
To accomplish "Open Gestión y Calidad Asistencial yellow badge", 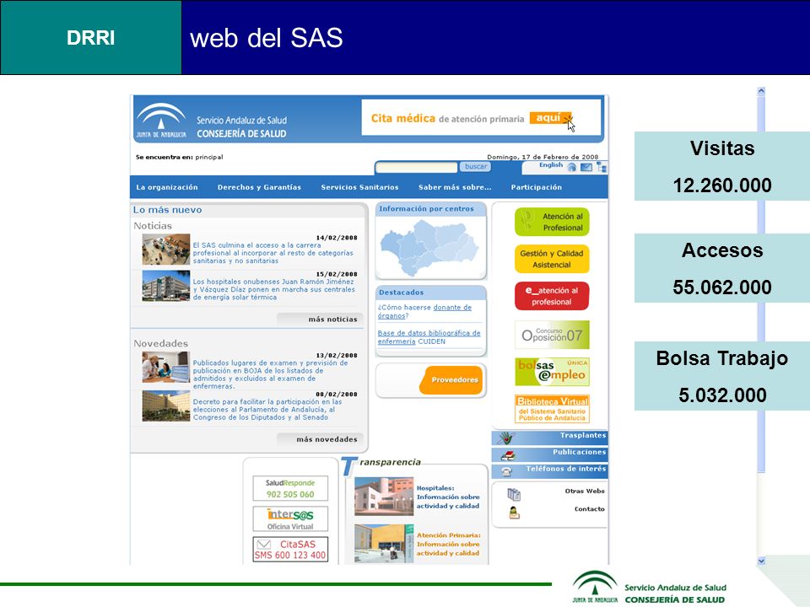I will (552, 259).
